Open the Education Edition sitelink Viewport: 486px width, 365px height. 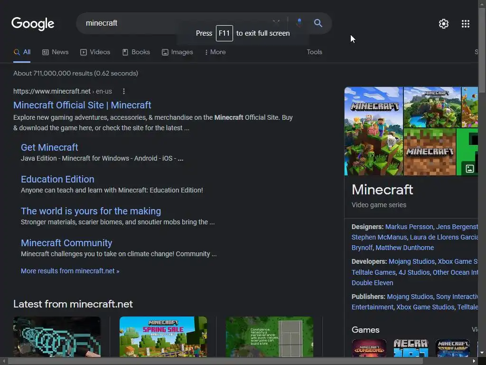coord(57,179)
